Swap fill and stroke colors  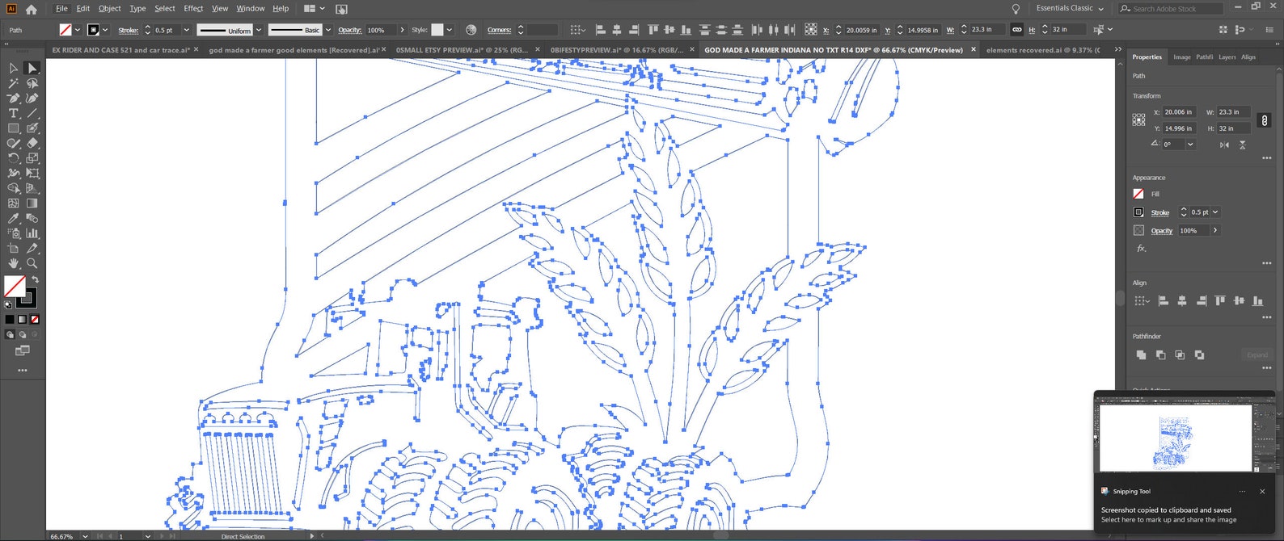[x=35, y=279]
